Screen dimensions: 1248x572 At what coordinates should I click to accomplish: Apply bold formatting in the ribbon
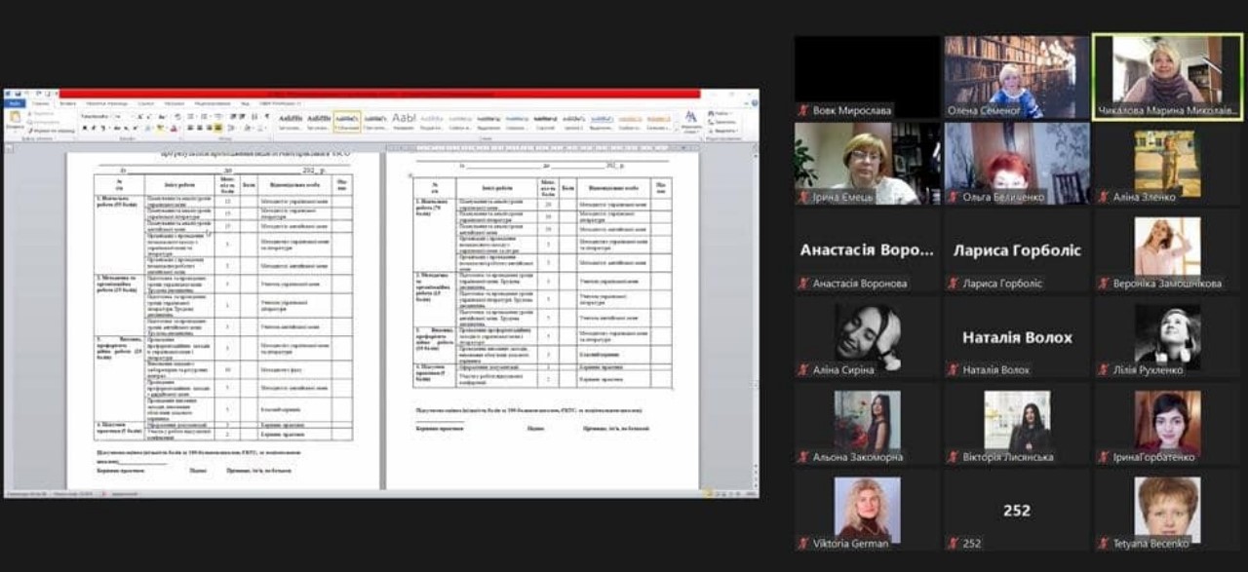click(x=85, y=128)
